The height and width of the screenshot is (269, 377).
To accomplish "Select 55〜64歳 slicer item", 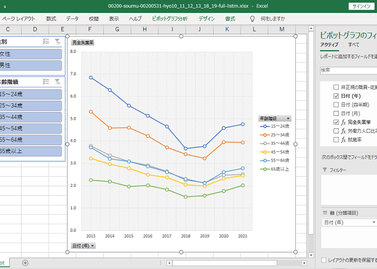I will tap(30, 140).
